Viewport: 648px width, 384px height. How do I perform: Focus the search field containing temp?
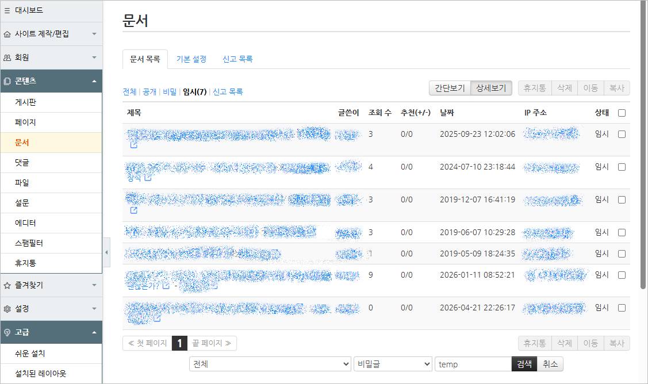coord(473,364)
